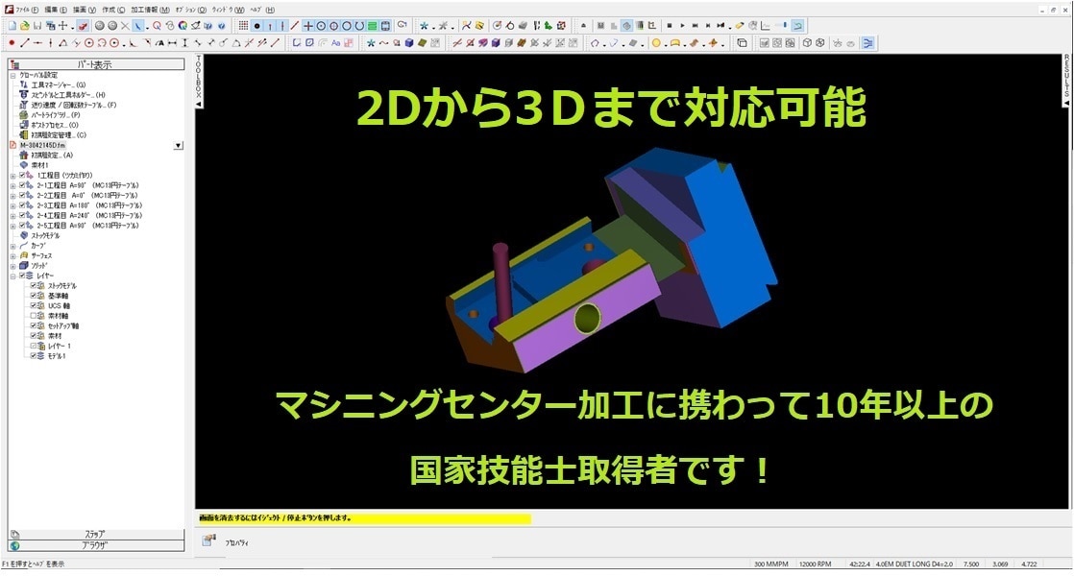Viewport: 1074px width, 576px height.
Task: Toggle checkbox for 2-3工程目 A=180°
Action: pyautogui.click(x=22, y=205)
